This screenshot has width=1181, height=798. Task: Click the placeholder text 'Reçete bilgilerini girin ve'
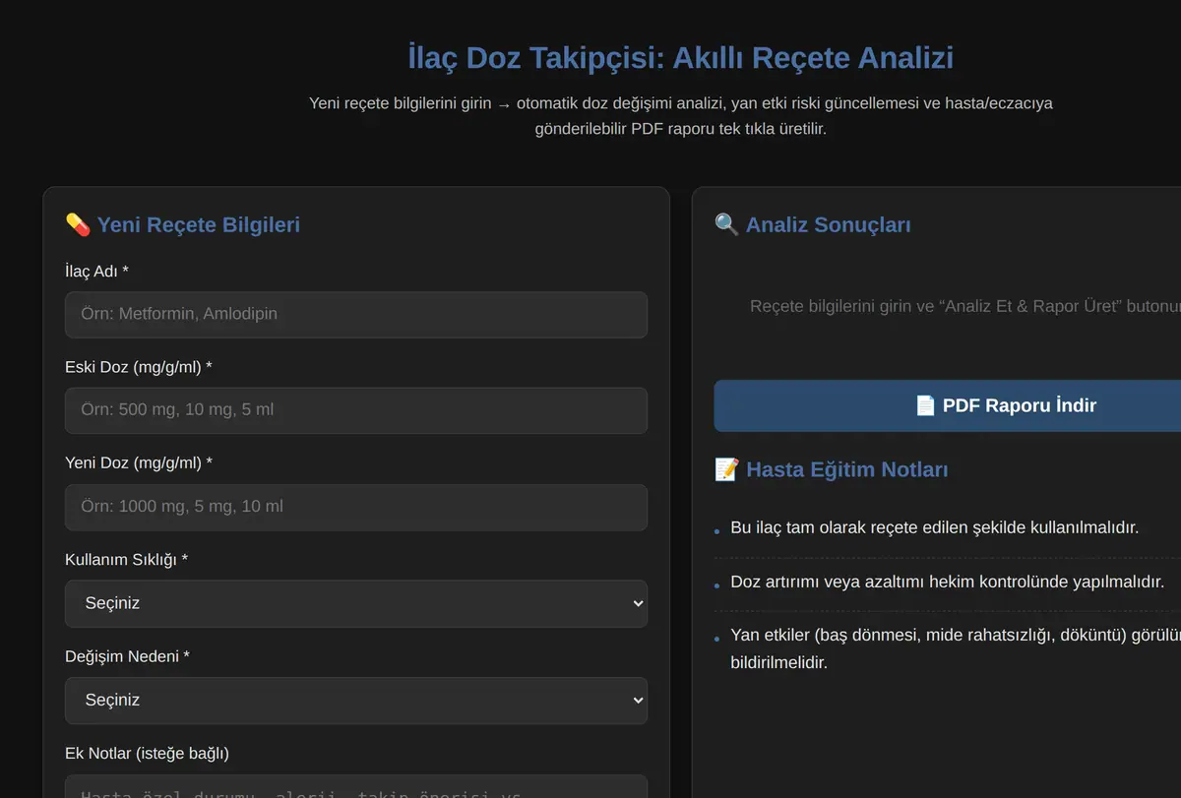click(965, 306)
